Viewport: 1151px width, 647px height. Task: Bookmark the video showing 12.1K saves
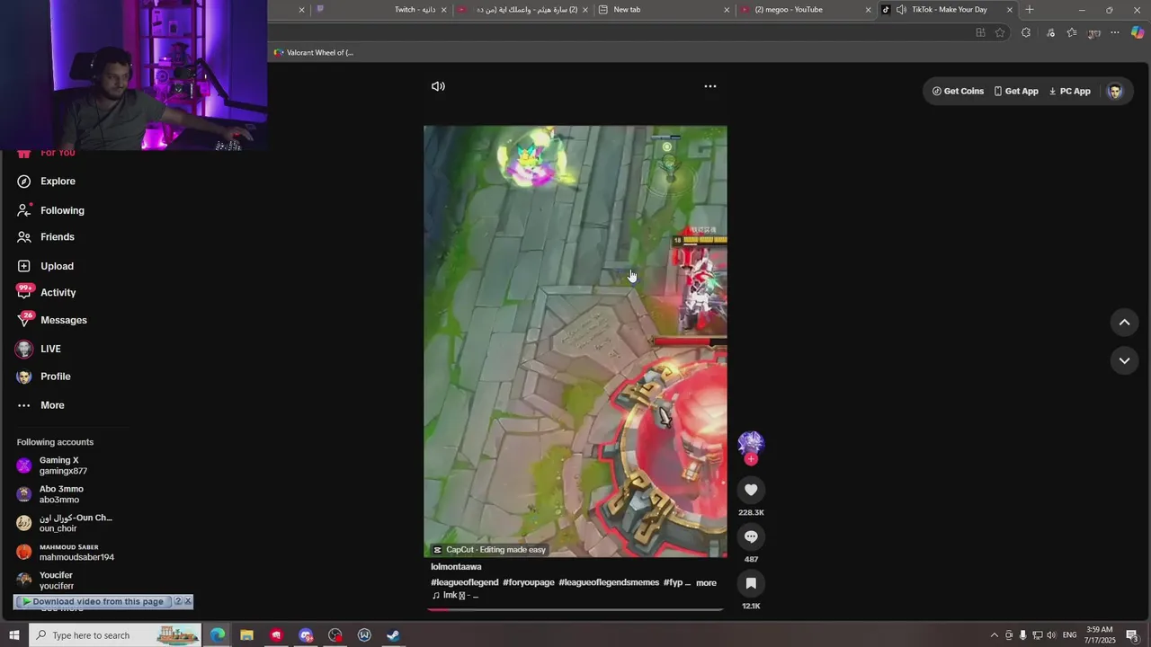click(x=751, y=583)
